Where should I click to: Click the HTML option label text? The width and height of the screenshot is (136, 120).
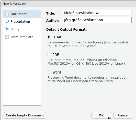coord(57,37)
